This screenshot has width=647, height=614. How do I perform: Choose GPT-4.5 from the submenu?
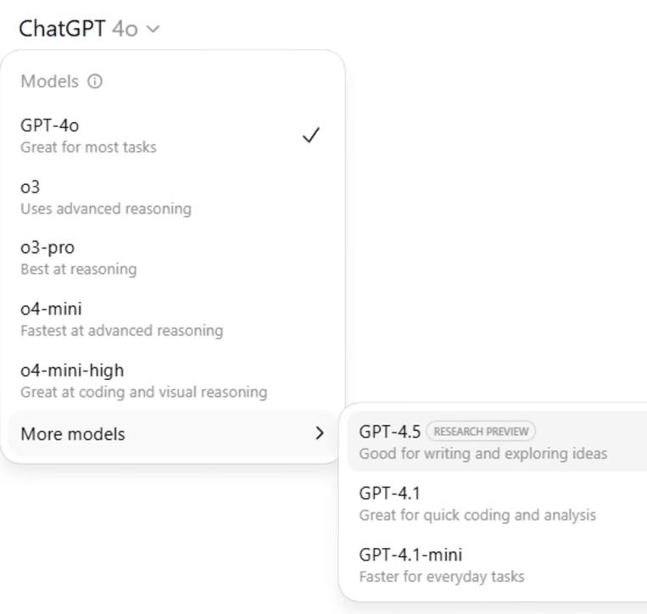coord(497,442)
